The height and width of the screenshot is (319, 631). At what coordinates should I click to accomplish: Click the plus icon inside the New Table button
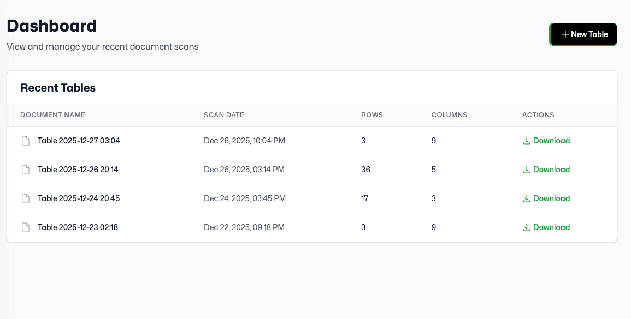pos(565,34)
